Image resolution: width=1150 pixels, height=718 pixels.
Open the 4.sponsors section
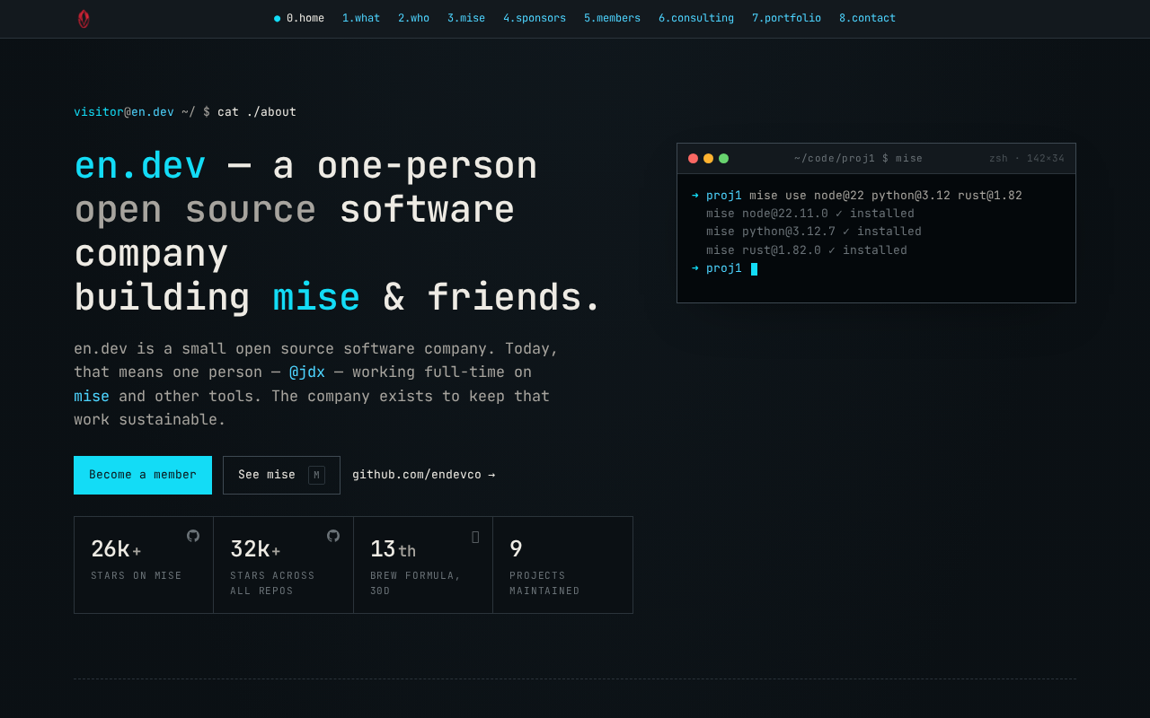click(535, 18)
